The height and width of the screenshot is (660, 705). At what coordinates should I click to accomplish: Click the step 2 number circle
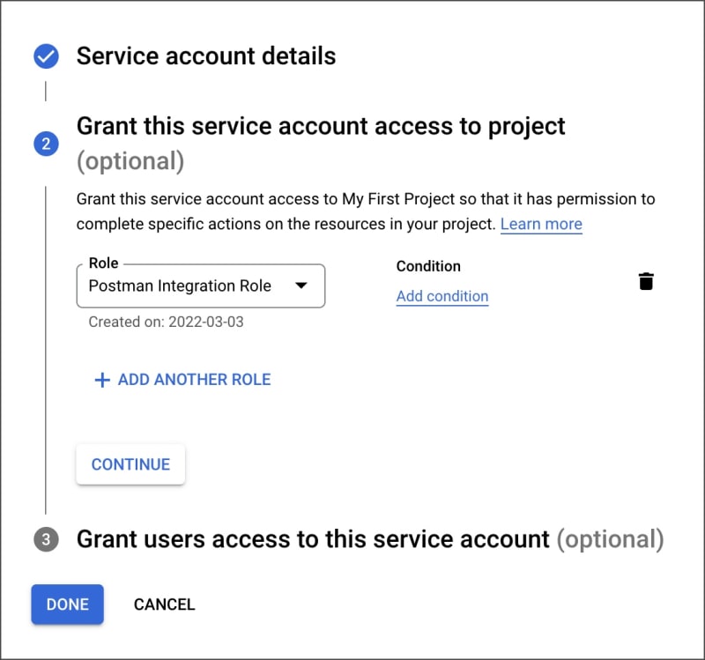[46, 144]
